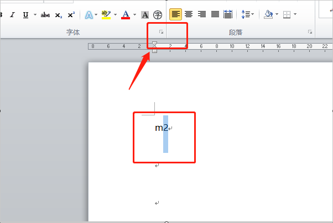Open underline style dropdown arrow
Screen dimensions: 333x223
[35, 15]
